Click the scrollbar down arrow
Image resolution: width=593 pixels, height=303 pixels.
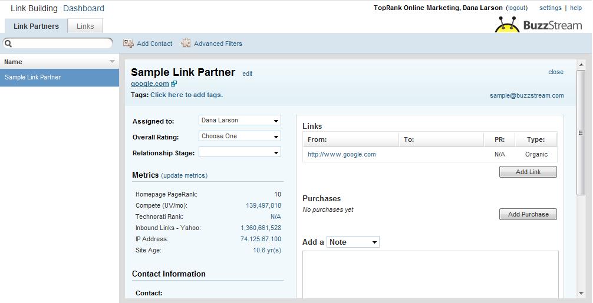pyautogui.click(x=581, y=294)
